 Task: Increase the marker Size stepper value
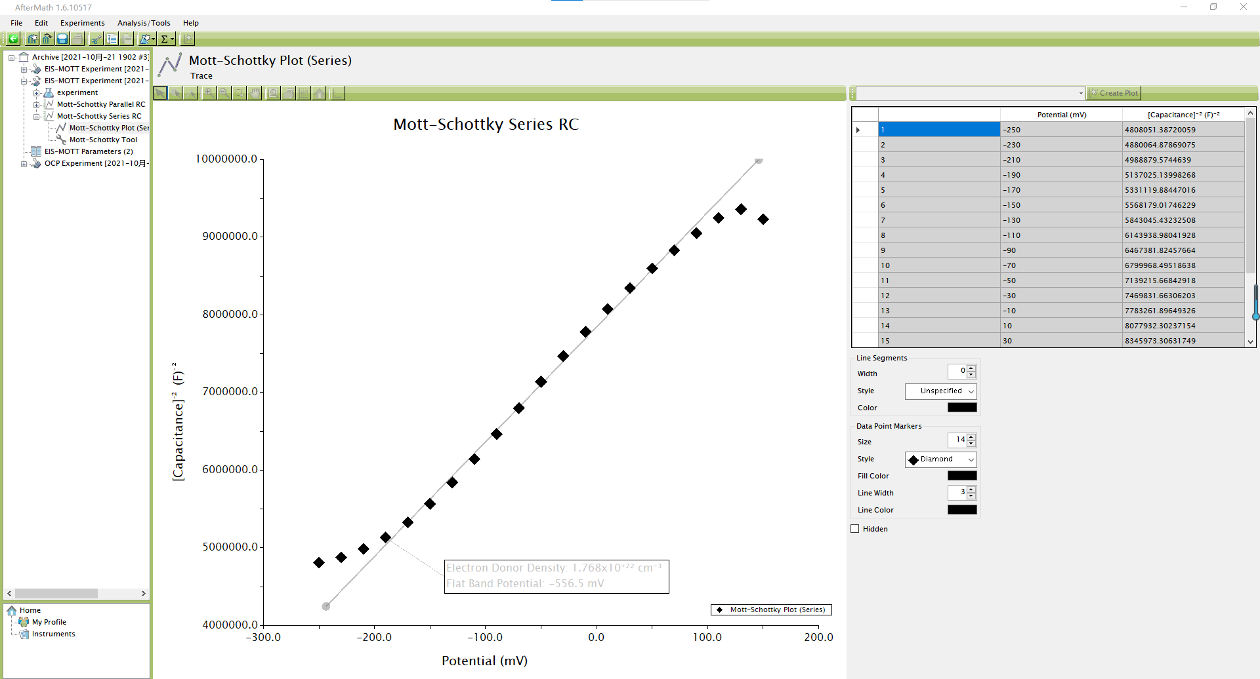point(971,436)
